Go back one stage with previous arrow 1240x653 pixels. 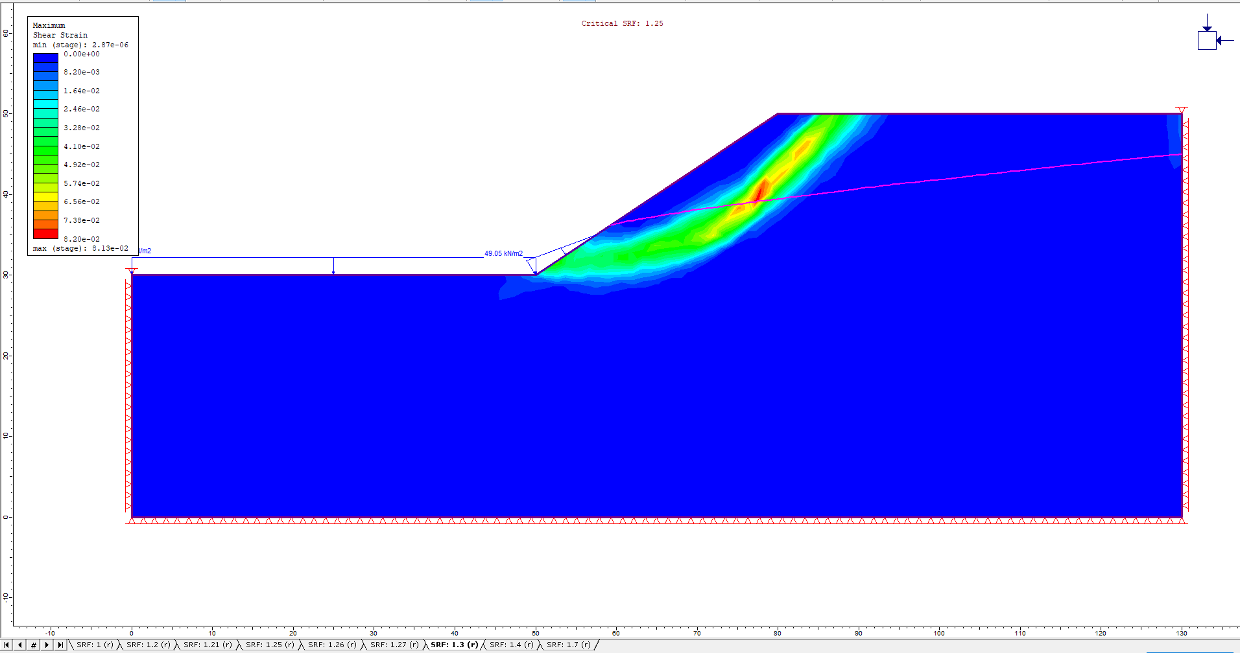[x=19, y=645]
